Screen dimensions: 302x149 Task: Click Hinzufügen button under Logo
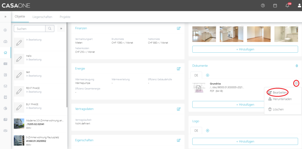[245, 141]
